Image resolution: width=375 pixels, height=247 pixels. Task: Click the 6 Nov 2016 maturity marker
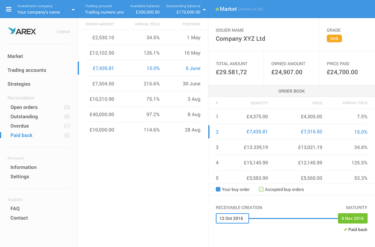[352, 218]
